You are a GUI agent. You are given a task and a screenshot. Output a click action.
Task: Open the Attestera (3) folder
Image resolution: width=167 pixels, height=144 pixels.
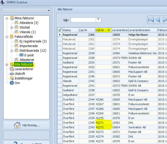pyautogui.click(x=29, y=23)
